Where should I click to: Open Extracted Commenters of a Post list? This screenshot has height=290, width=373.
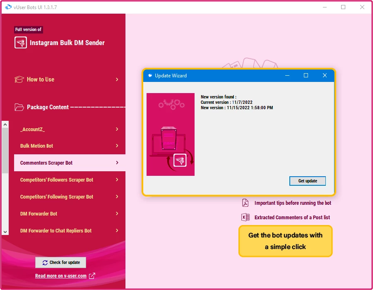292,217
